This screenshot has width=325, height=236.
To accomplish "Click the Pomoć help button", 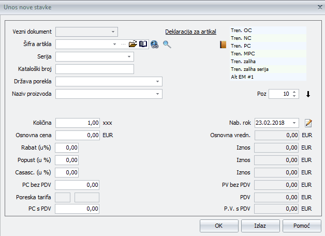I will coord(302,226).
